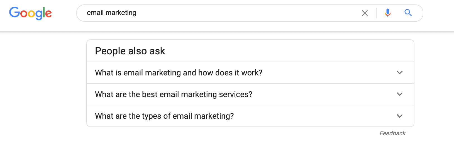
Task: Submit search using the magnifying glass icon
Action: pyautogui.click(x=408, y=13)
